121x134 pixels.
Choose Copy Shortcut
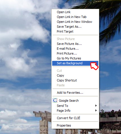click(x=75, y=80)
